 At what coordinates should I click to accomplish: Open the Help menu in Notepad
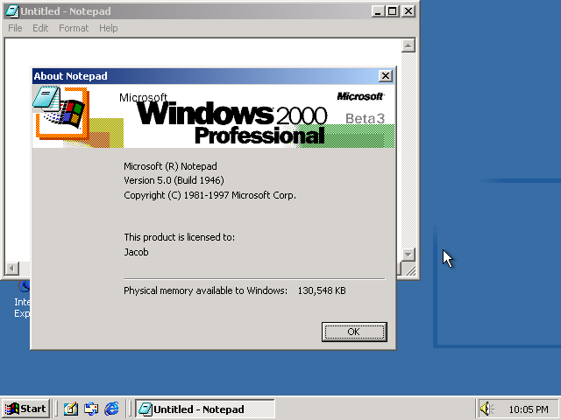click(x=109, y=28)
